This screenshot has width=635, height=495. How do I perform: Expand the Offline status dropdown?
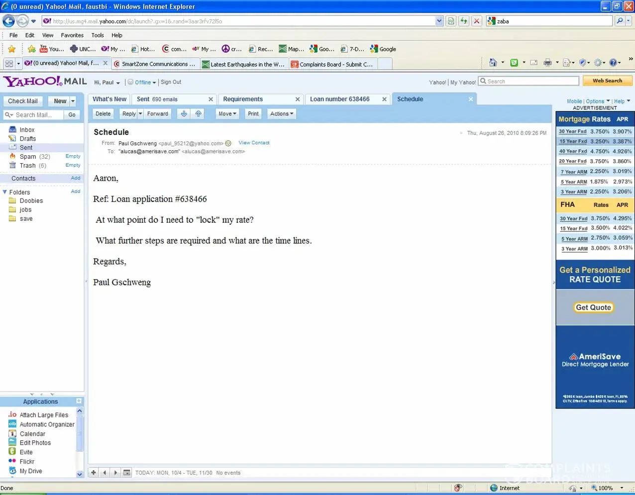pos(154,83)
